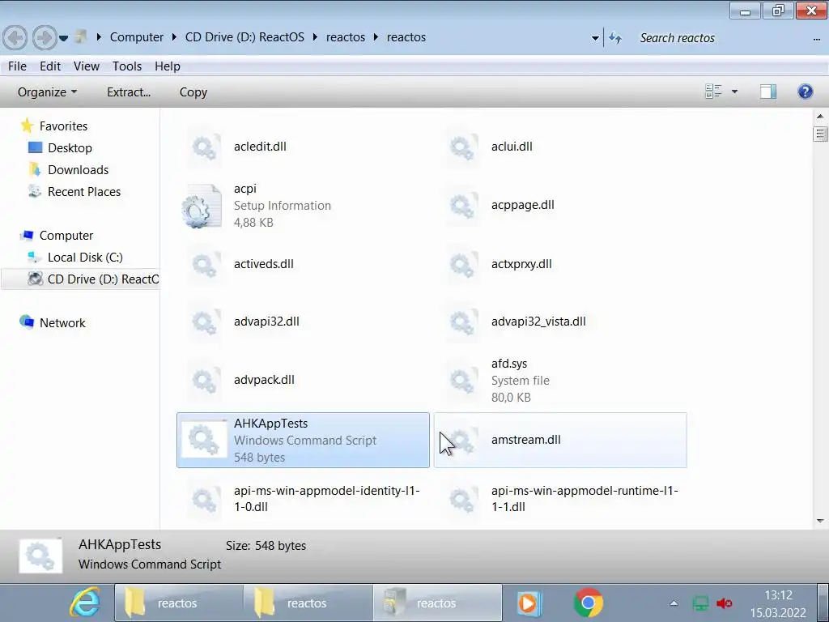Viewport: 829px width, 622px height.
Task: Open the Tools menu
Action: pos(127,66)
